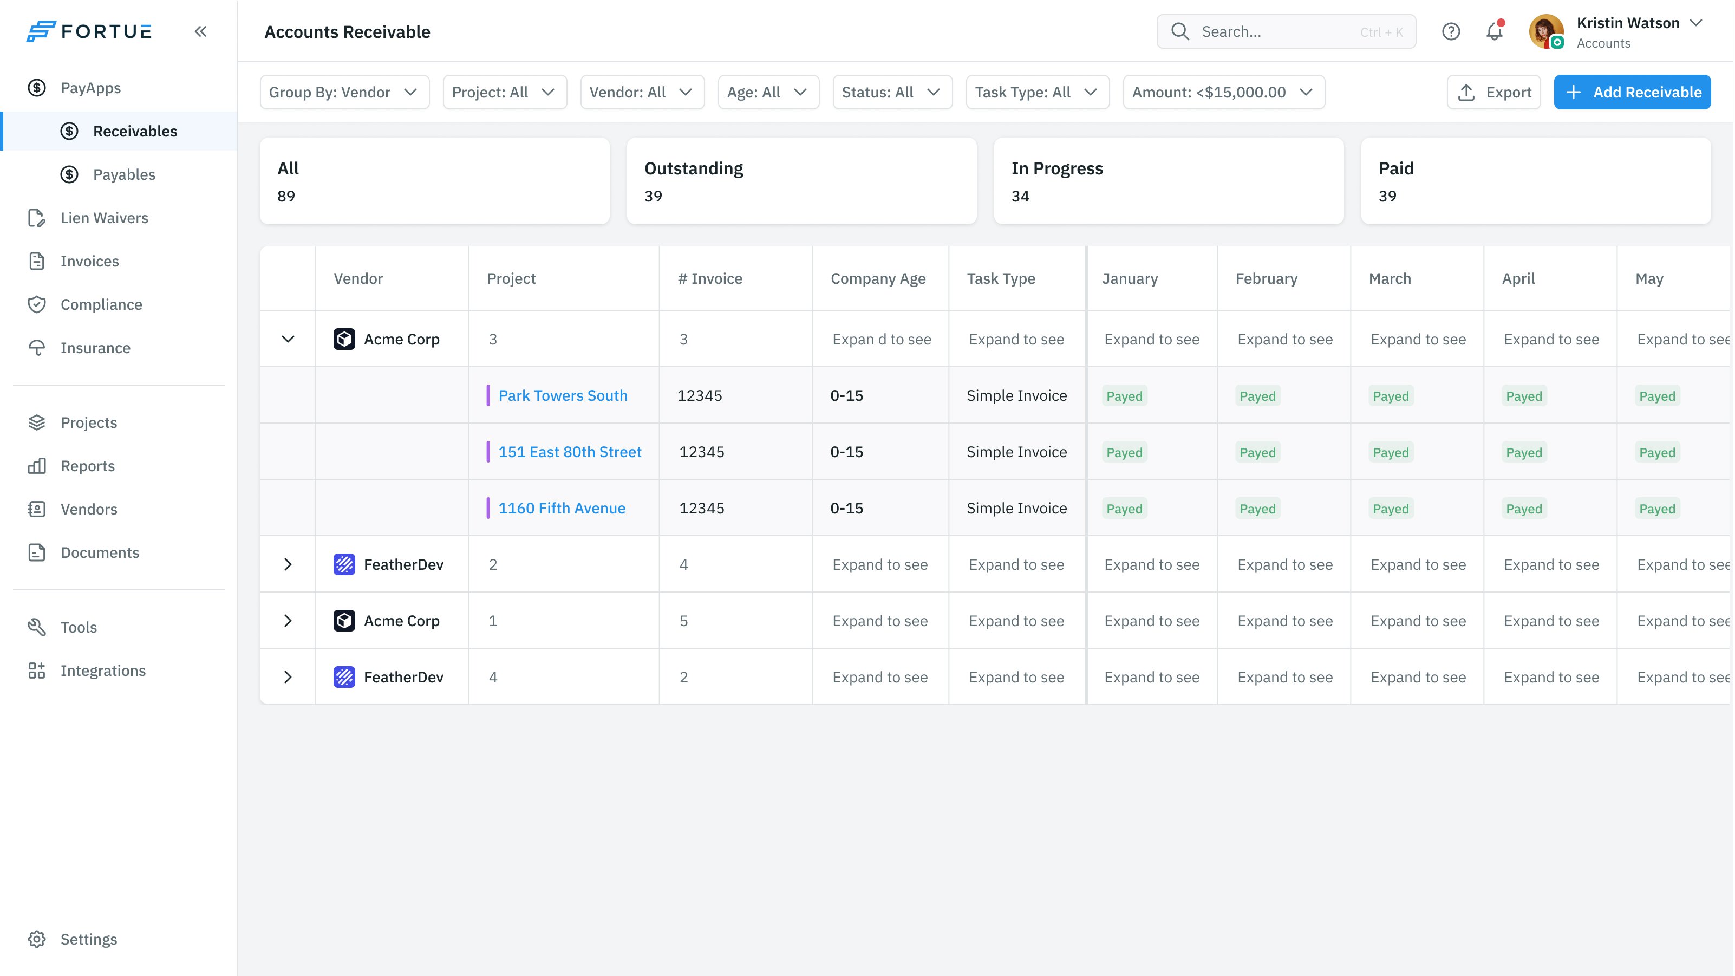Expand the first FeatherDev row
The height and width of the screenshot is (976, 1735).
click(288, 564)
